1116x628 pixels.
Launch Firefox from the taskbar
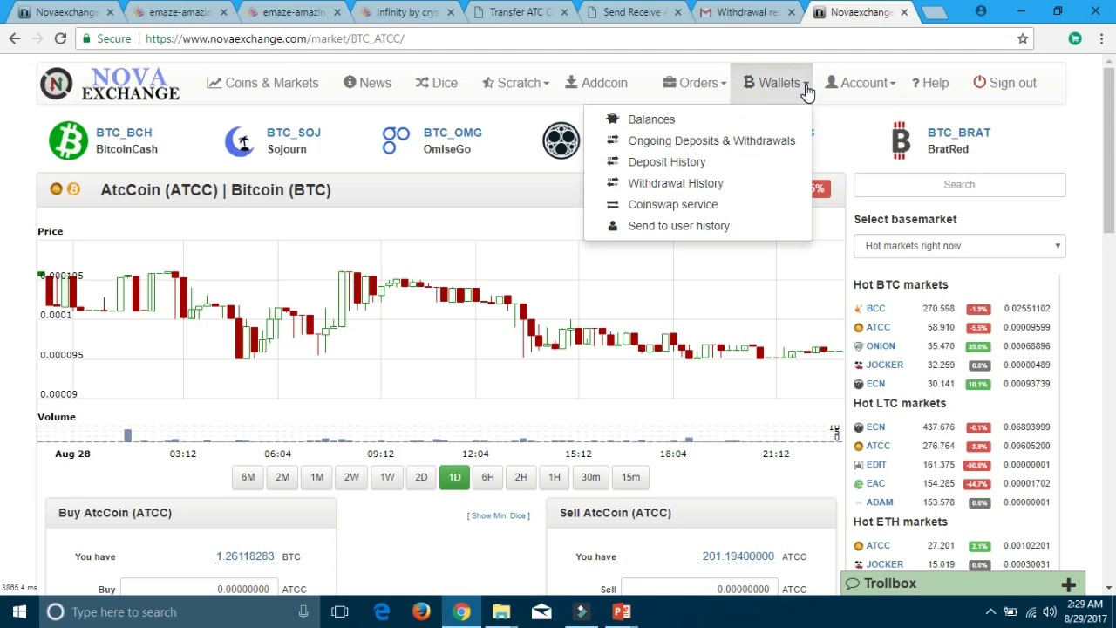[x=421, y=611]
